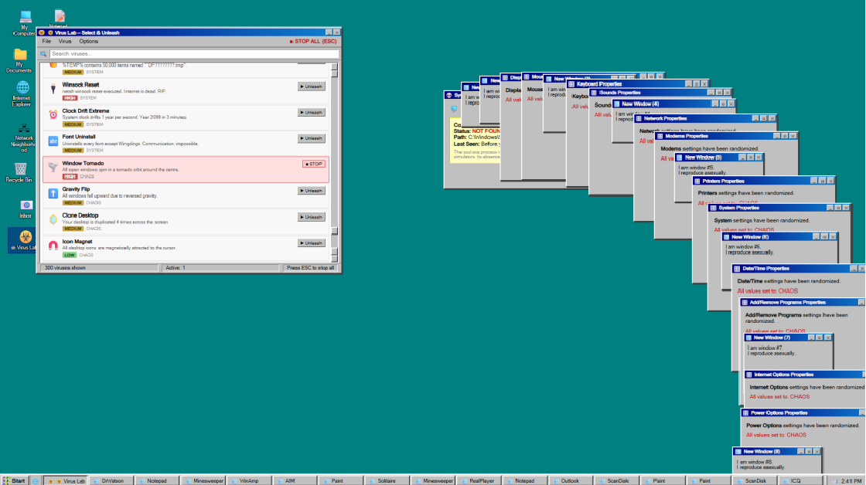Click the quick launch icon beside Start

click(x=36, y=481)
